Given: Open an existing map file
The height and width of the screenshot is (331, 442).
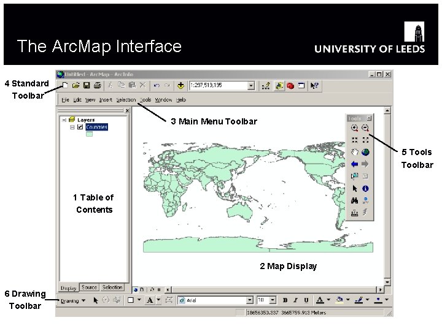Looking at the screenshot, I should coord(76,85).
